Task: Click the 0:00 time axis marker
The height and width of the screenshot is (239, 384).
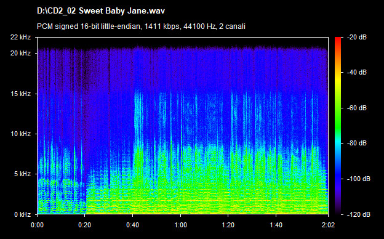Action: 37,225
